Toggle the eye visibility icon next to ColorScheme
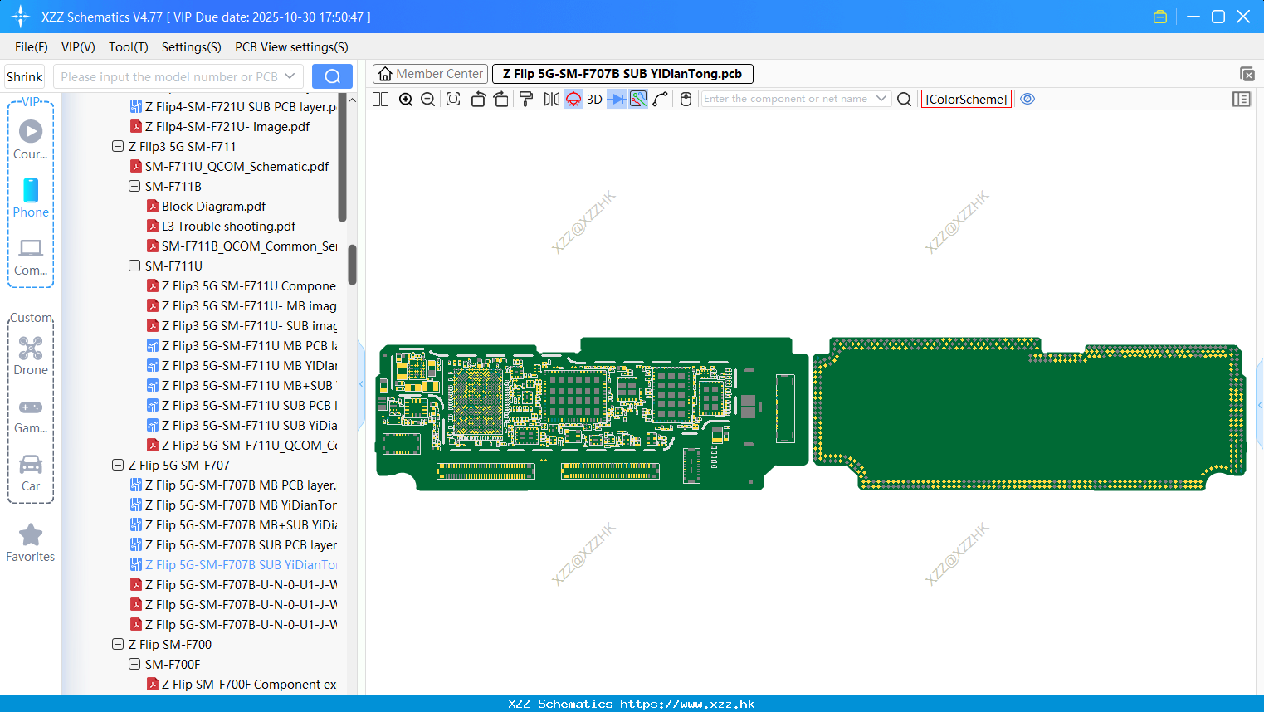 [x=1027, y=99]
